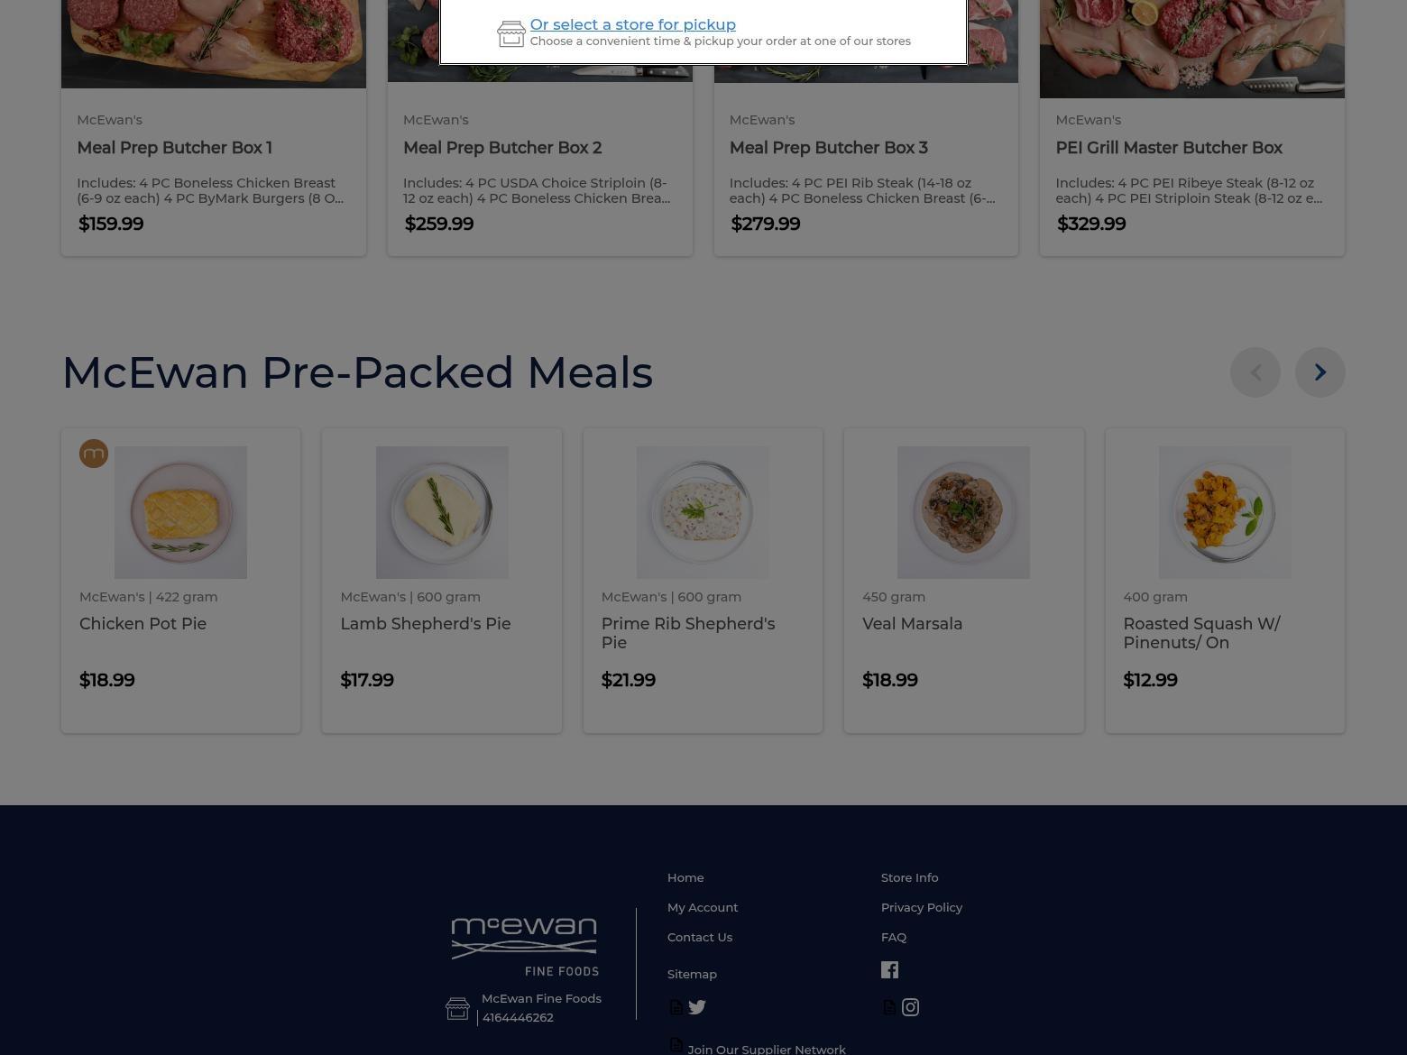Open the Veal Marsala product image
Viewport: 1407px width, 1055px height.
(x=963, y=512)
